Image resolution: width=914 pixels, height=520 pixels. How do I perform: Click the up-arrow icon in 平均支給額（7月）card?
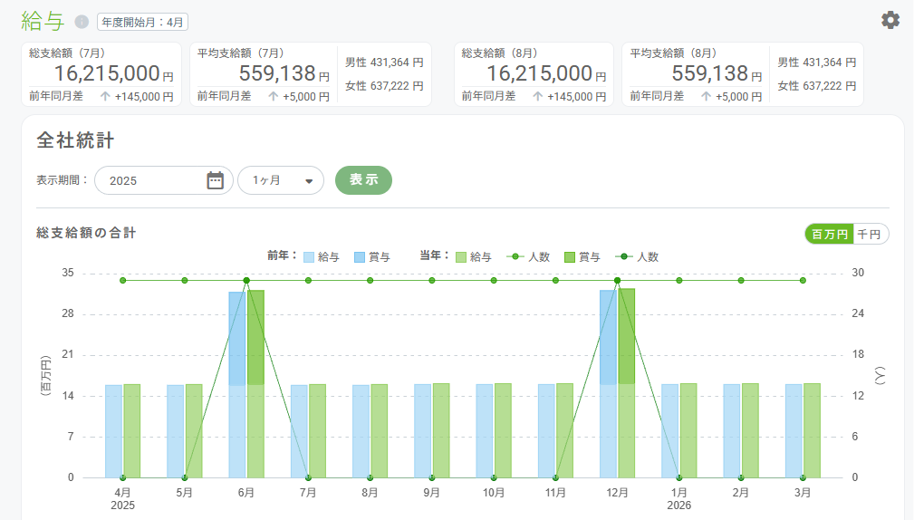(x=273, y=96)
